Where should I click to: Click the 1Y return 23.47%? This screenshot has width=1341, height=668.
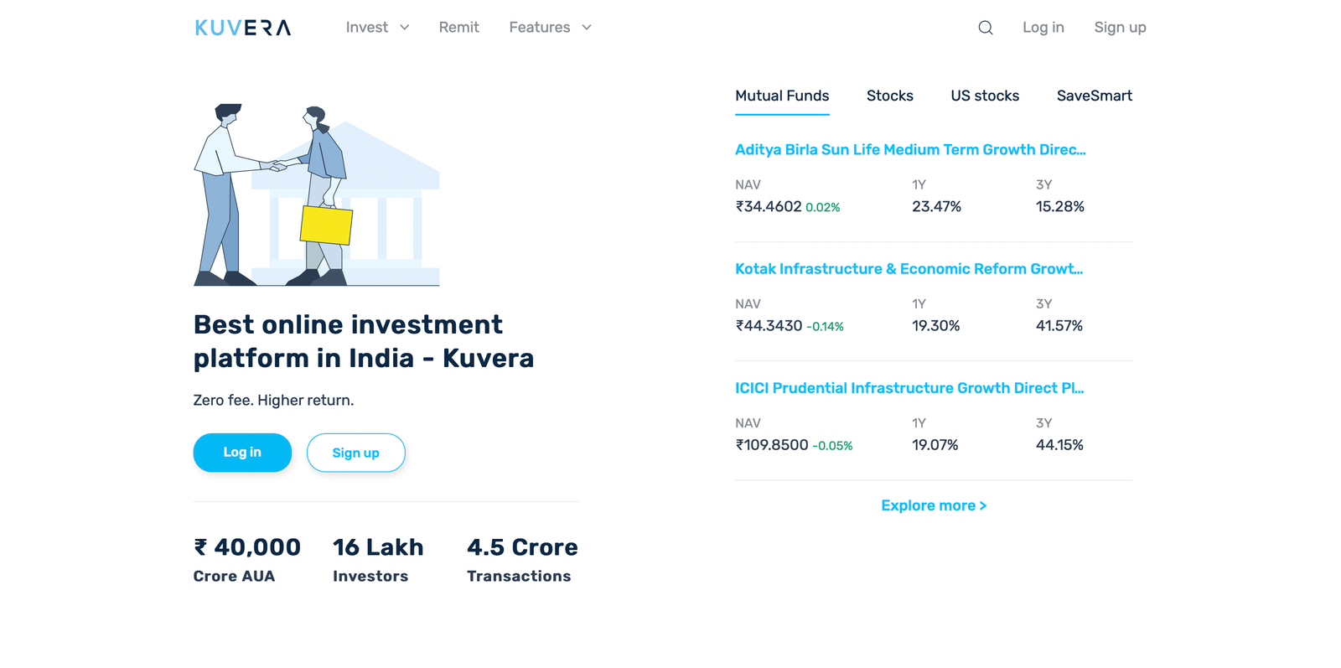(x=936, y=206)
